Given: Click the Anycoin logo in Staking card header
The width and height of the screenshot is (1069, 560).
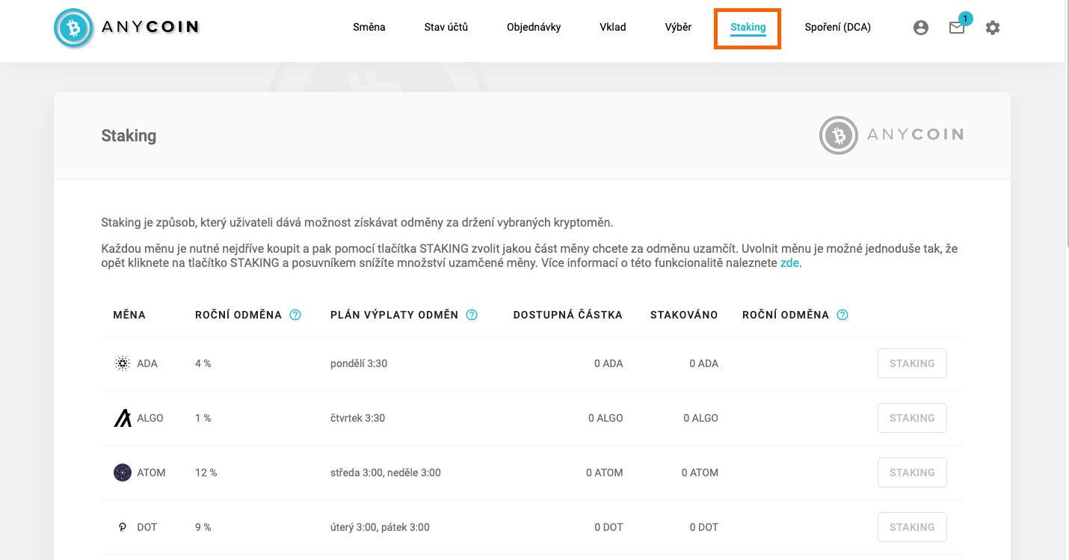Looking at the screenshot, I should [x=891, y=135].
